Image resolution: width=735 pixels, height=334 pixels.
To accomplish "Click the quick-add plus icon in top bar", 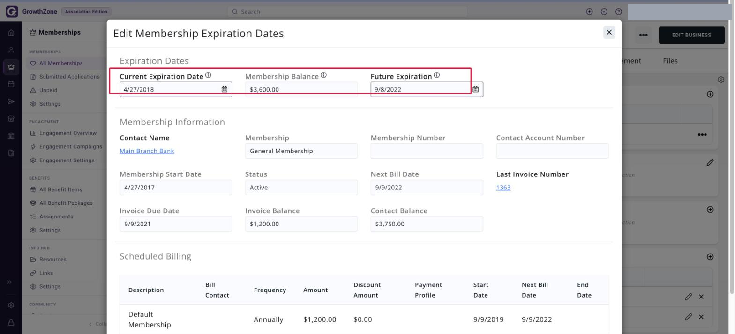I will coord(590,12).
